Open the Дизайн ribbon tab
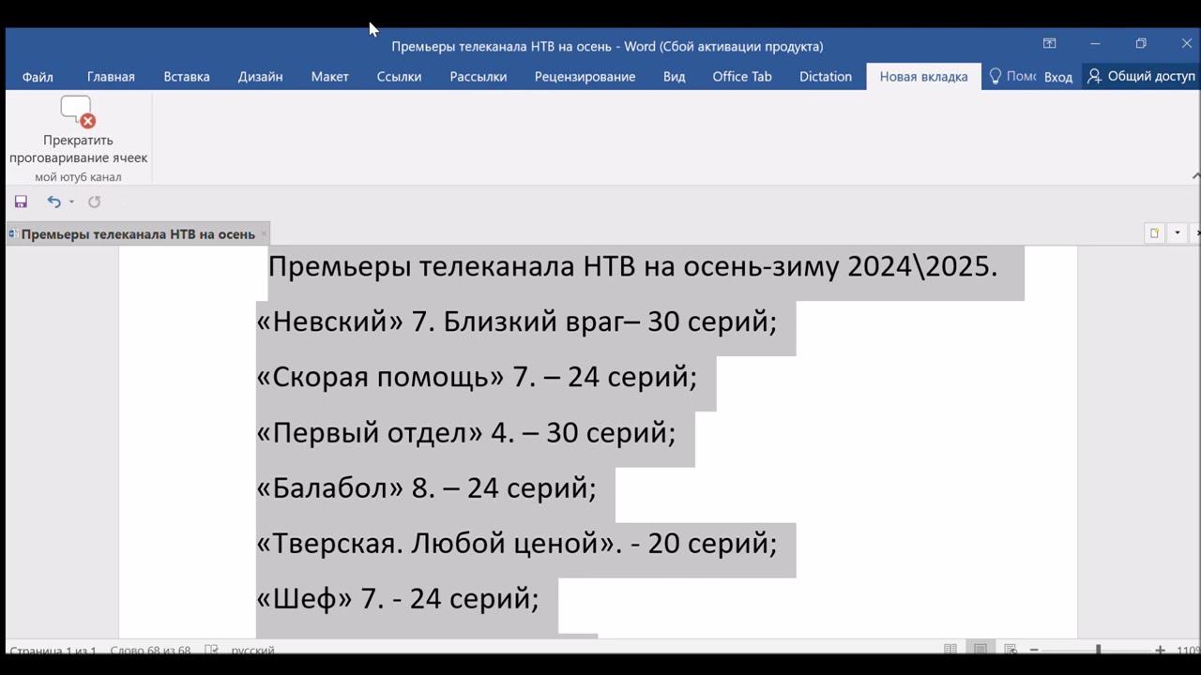This screenshot has width=1201, height=675. [x=260, y=77]
